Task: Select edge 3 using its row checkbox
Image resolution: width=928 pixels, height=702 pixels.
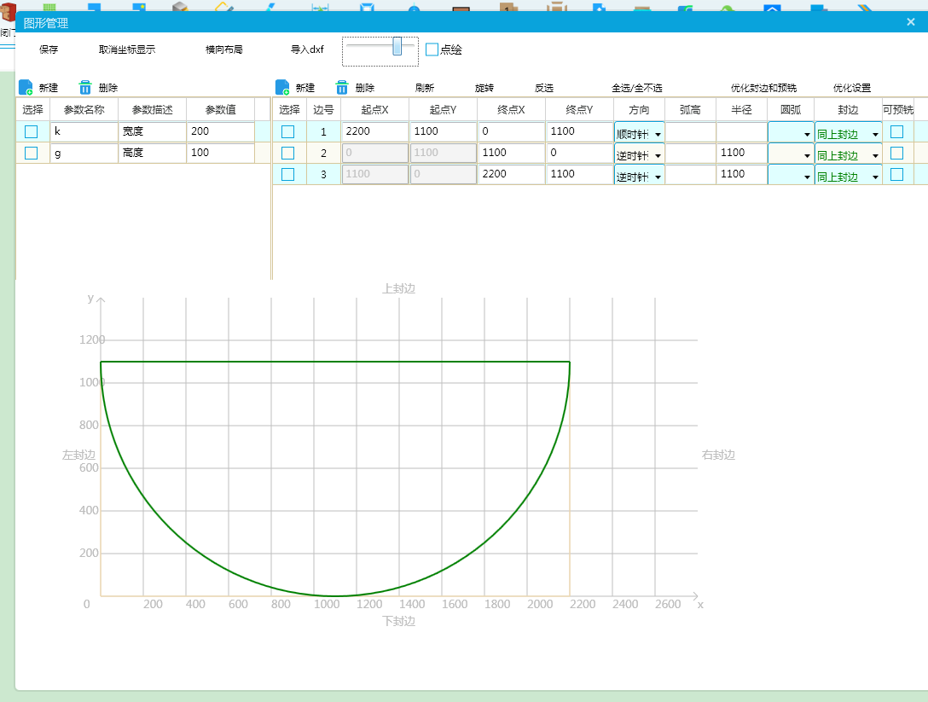Action: tap(288, 174)
